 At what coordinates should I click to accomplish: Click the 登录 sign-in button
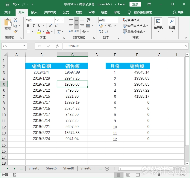[x=135, y=4]
